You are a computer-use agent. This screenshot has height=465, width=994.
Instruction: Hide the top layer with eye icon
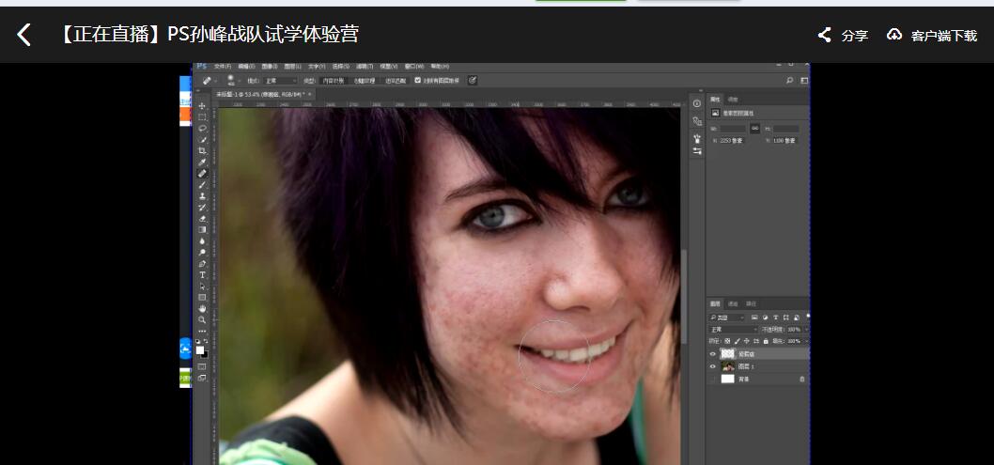(x=712, y=354)
